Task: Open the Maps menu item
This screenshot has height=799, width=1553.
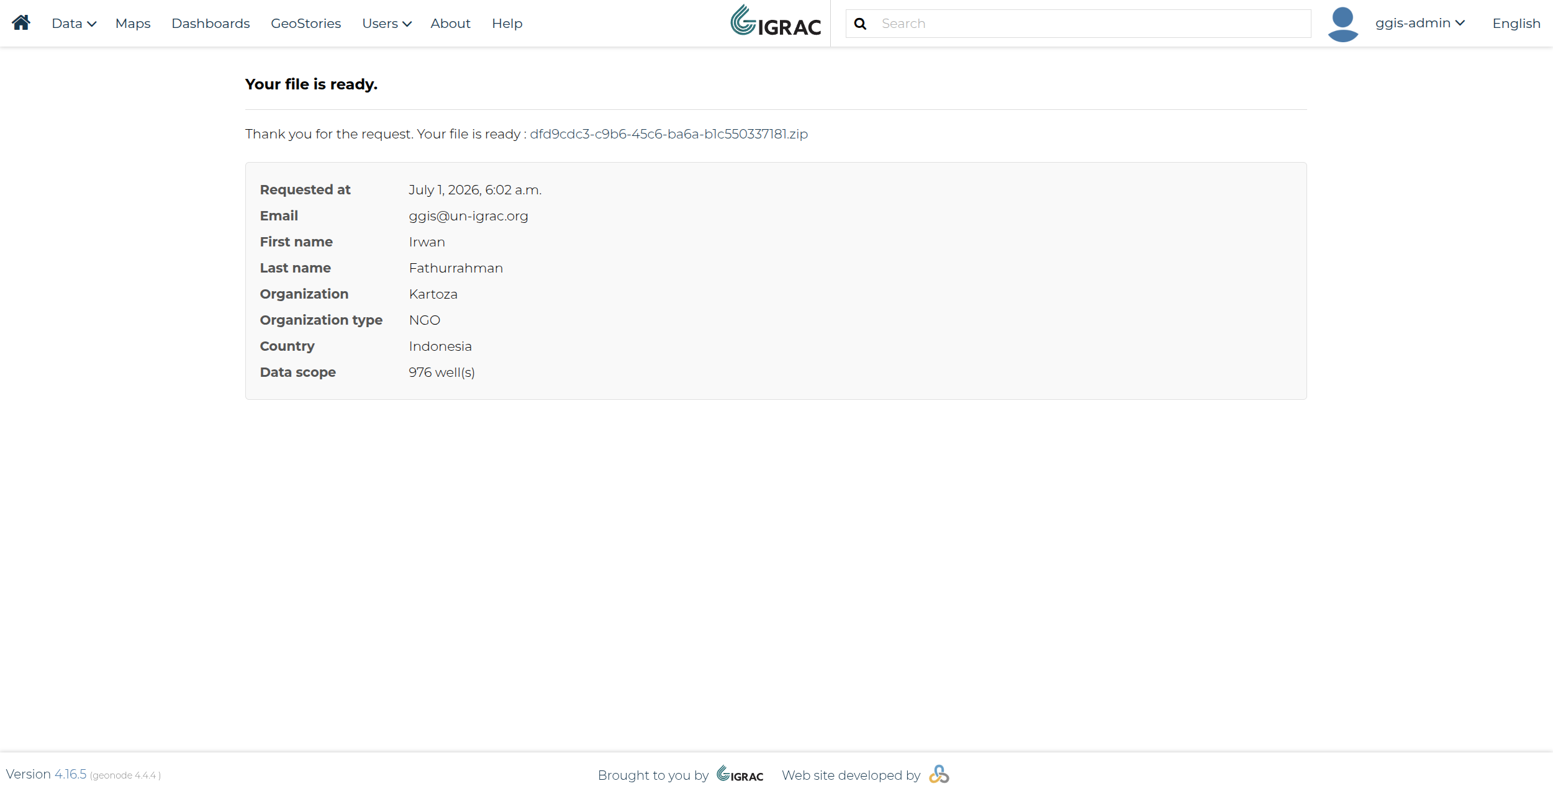Action: click(133, 24)
